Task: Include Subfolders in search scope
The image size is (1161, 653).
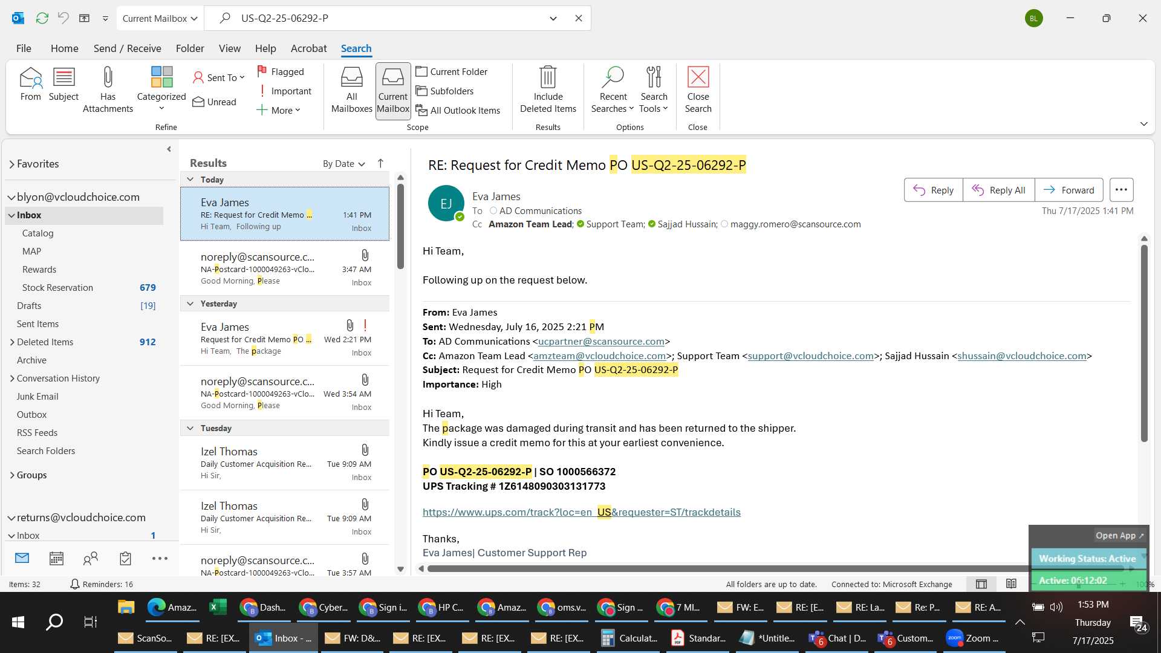Action: coord(445,91)
